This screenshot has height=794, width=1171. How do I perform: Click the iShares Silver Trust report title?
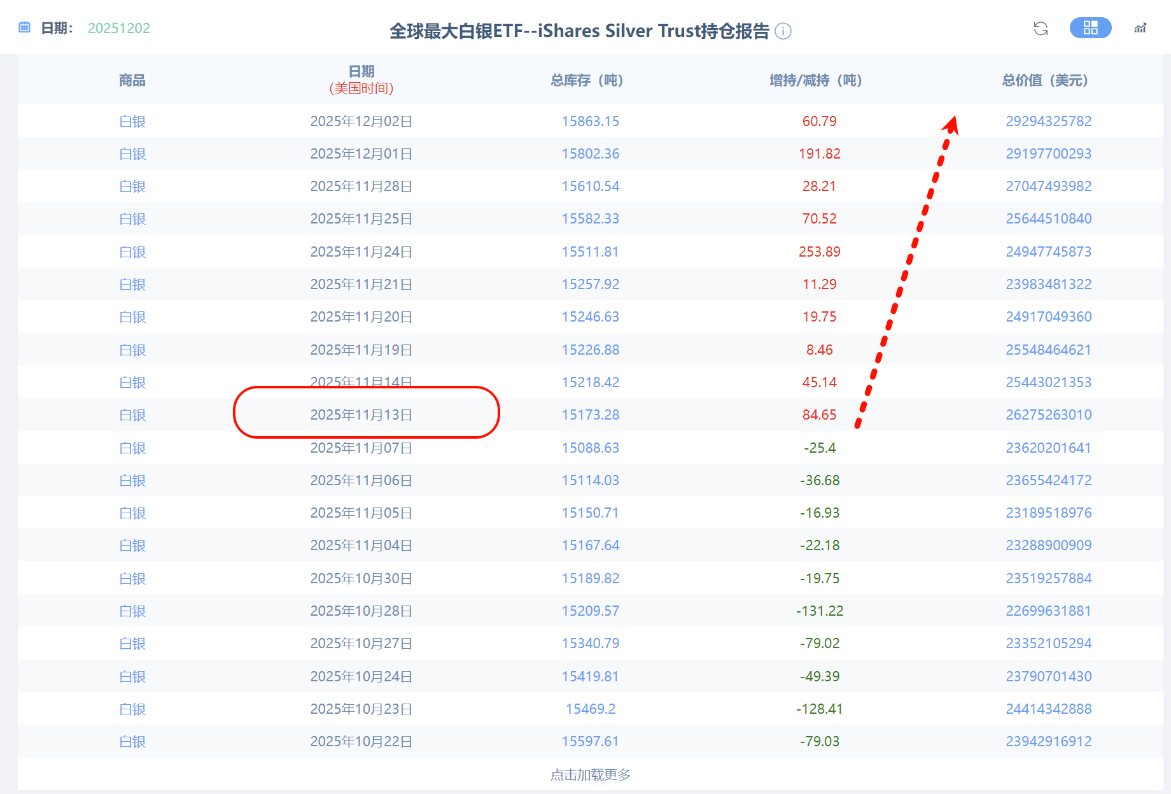coord(579,31)
